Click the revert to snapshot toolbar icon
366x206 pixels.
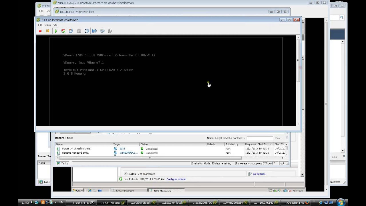[79, 31]
